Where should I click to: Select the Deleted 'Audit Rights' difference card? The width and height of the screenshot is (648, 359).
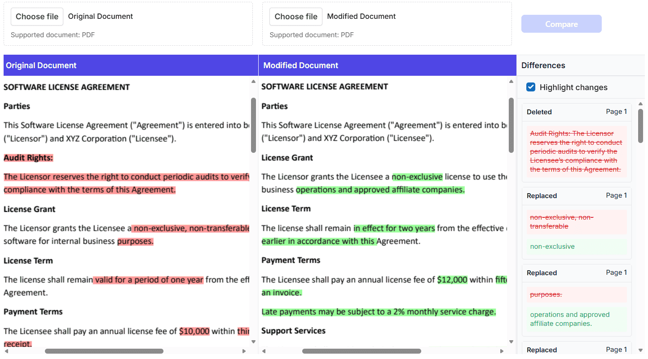tap(577, 143)
